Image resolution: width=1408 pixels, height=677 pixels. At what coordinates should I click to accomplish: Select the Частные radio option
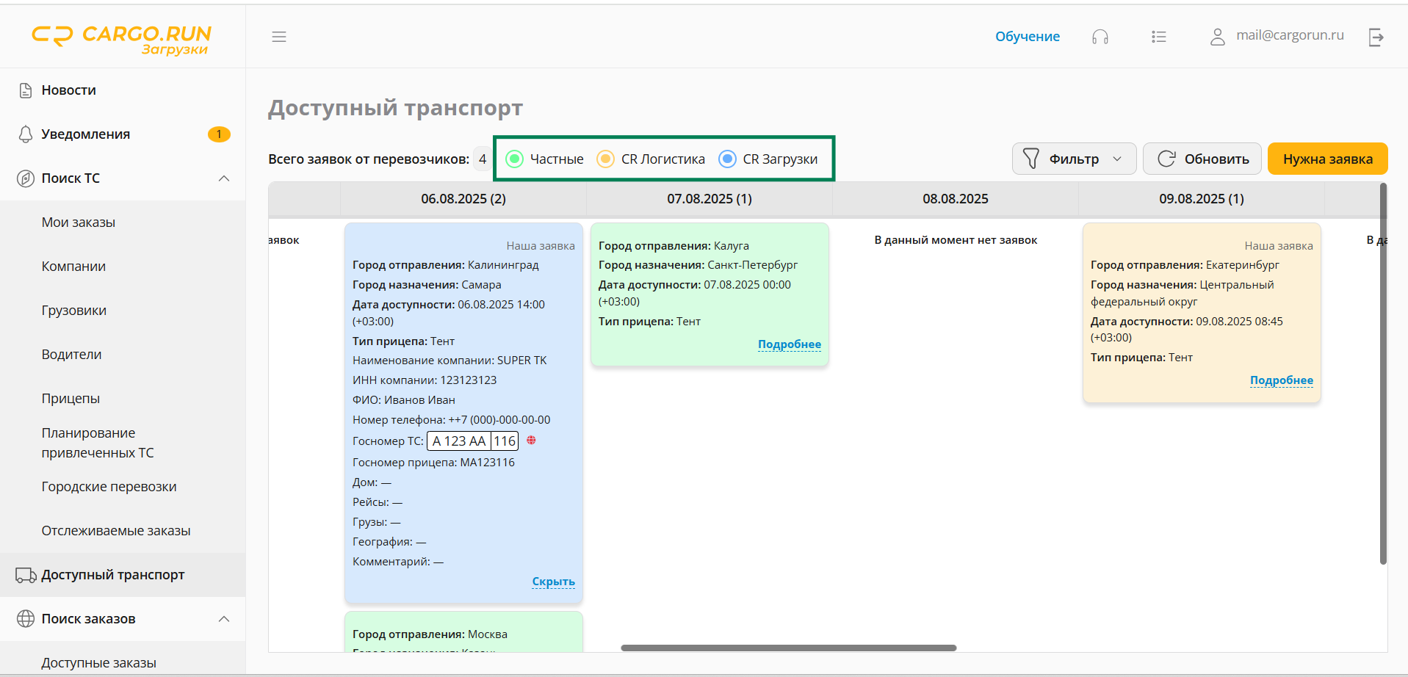[515, 159]
